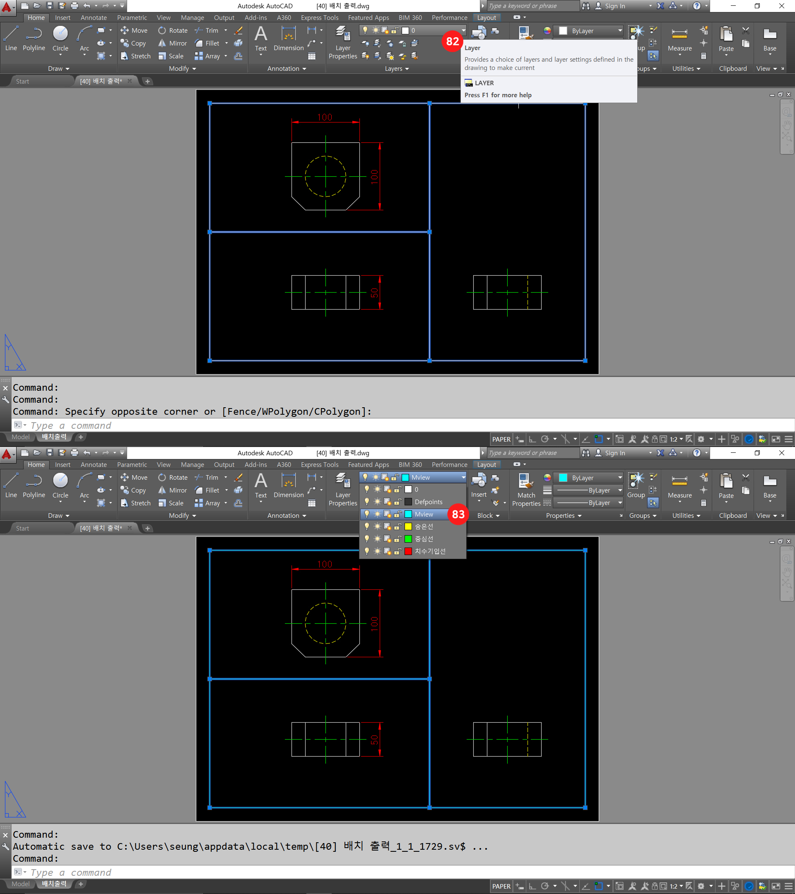Expand Properties panel in lower window
Screen dimensions: 795x894
[564, 516]
